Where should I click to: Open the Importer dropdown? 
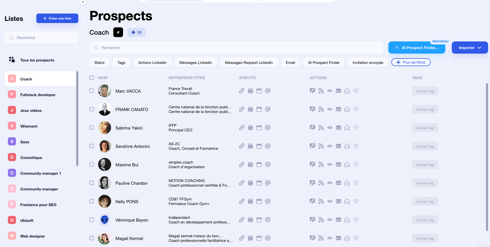470,48
